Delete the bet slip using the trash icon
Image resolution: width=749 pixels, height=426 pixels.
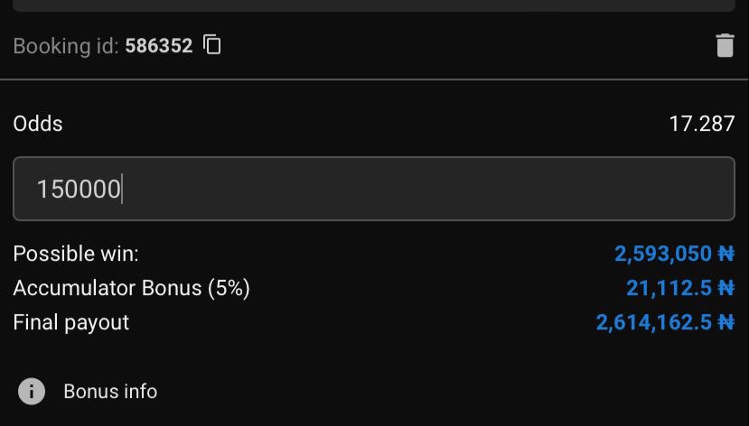725,45
